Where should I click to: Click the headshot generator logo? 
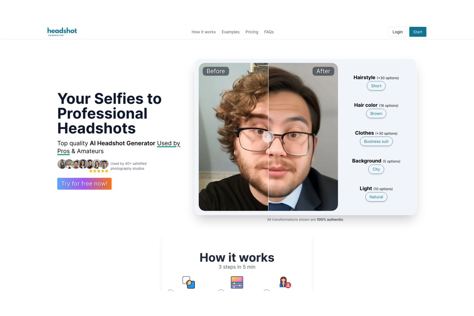point(62,32)
